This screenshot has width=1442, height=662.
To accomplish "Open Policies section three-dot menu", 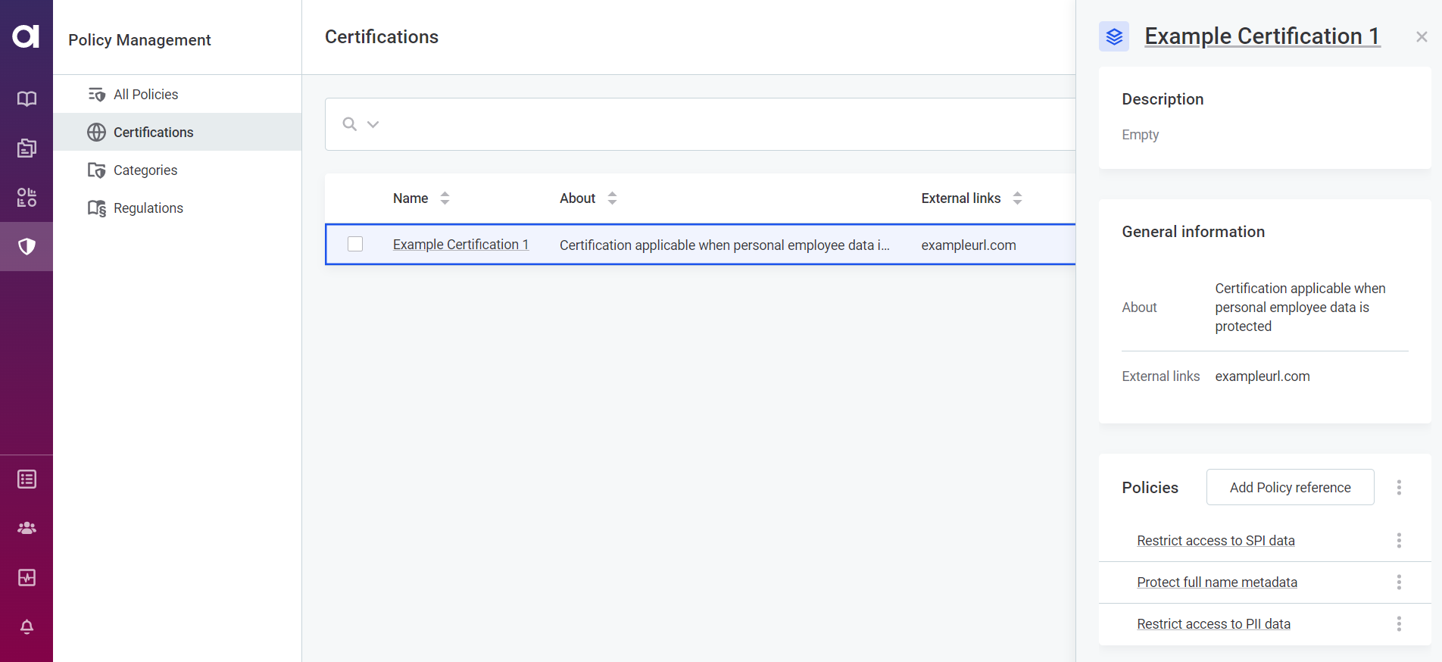I will pos(1399,488).
